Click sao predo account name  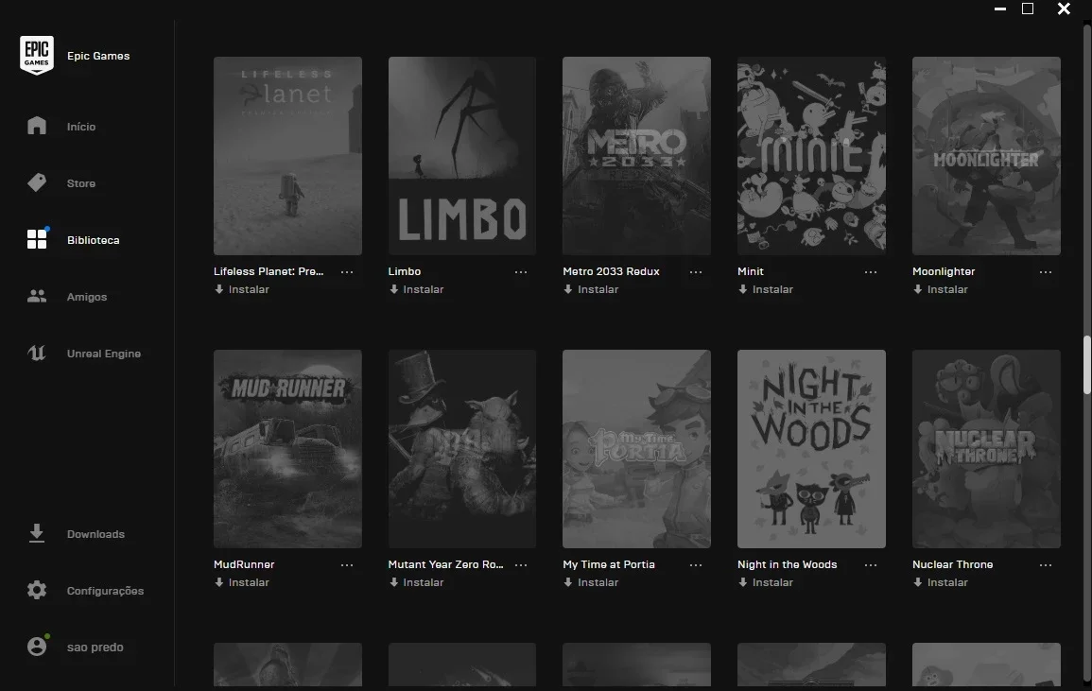click(95, 648)
